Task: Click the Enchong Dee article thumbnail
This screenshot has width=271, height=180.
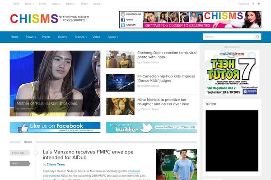Action: point(120,59)
